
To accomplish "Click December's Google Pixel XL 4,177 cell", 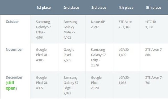I will click(x=44, y=85).
